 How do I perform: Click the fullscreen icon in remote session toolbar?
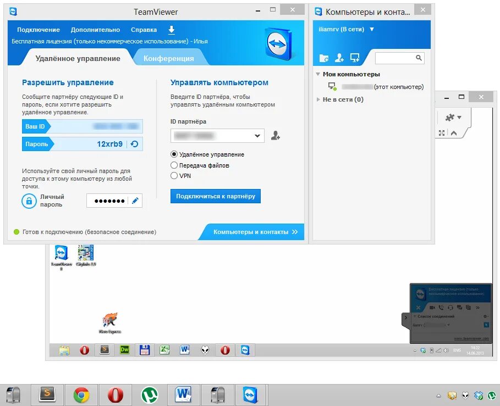442,133
